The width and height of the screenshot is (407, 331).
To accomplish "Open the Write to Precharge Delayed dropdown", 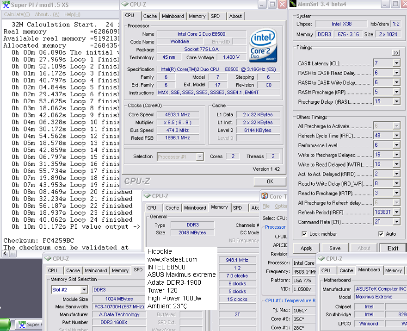I will [397, 155].
